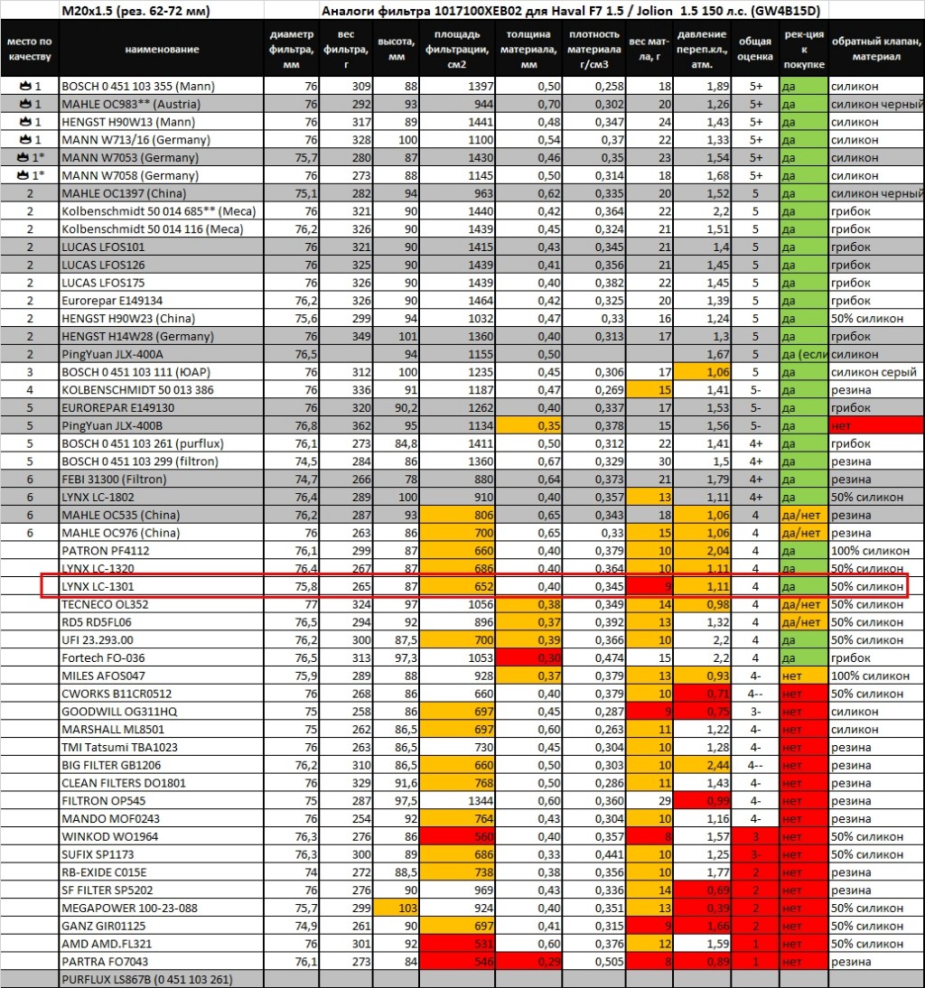Select the TECNECO OL352 name cell
Screen dimensions: 925x988
[x=162, y=603]
